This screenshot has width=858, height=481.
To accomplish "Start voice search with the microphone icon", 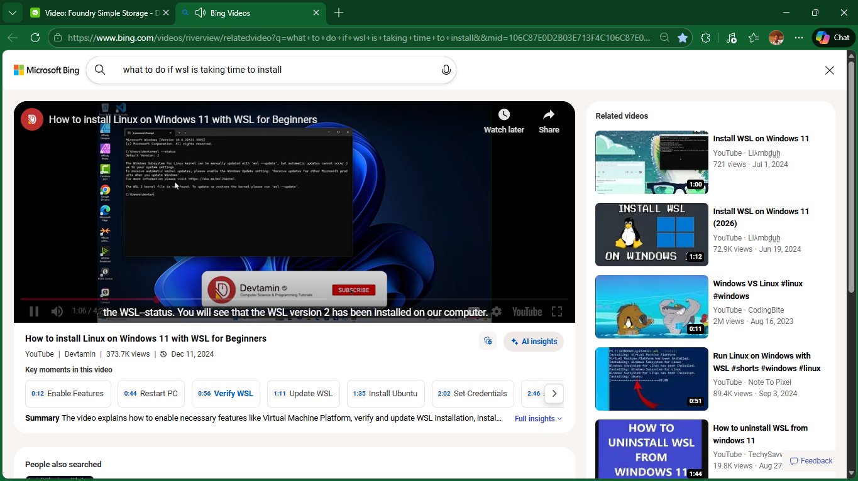I will [446, 70].
